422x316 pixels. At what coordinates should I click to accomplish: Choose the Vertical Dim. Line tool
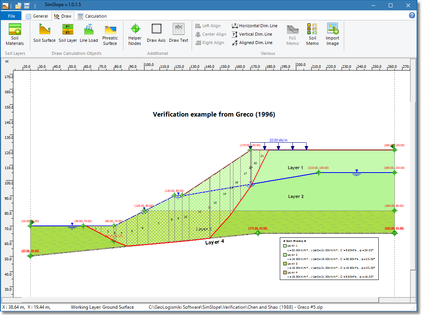pos(255,34)
